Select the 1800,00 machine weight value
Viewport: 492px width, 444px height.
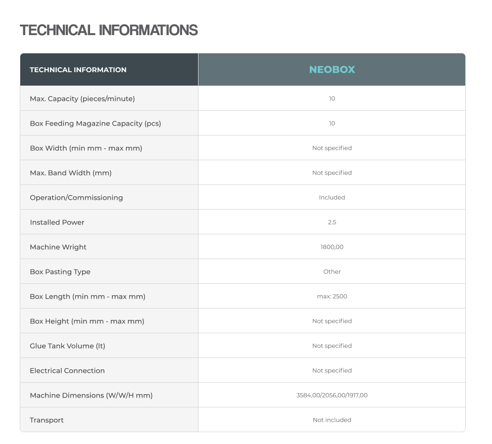click(x=332, y=247)
